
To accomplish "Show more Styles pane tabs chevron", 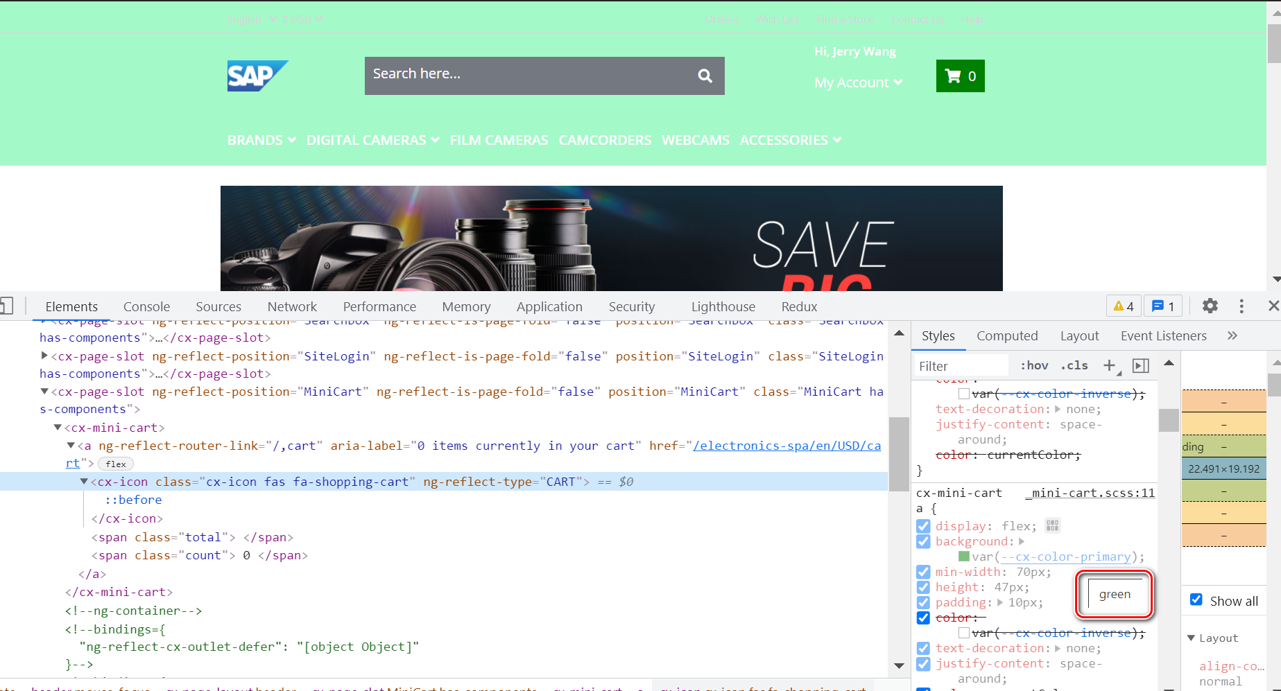I will pos(1232,335).
